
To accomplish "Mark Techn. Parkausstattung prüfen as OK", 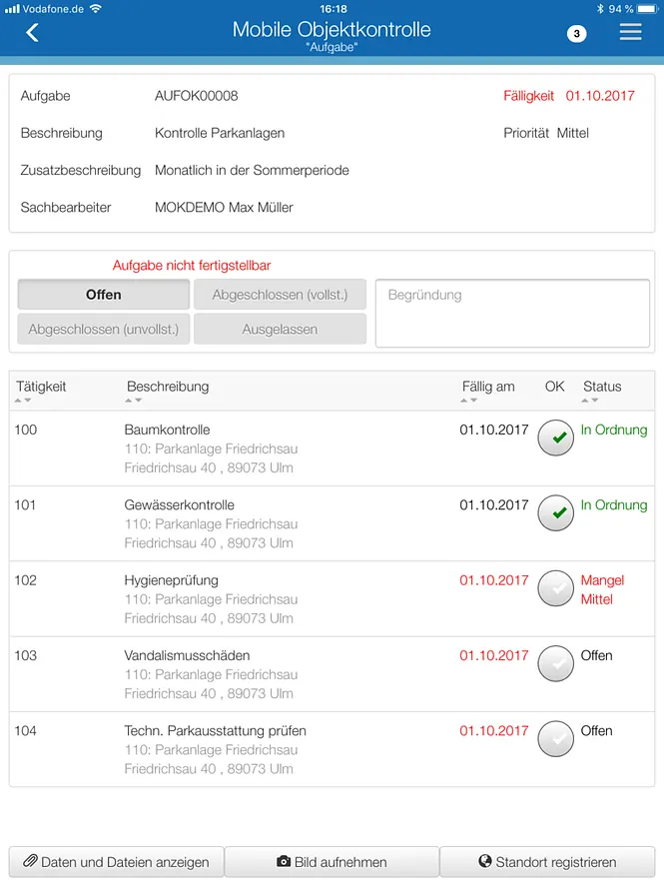I will coord(555,738).
